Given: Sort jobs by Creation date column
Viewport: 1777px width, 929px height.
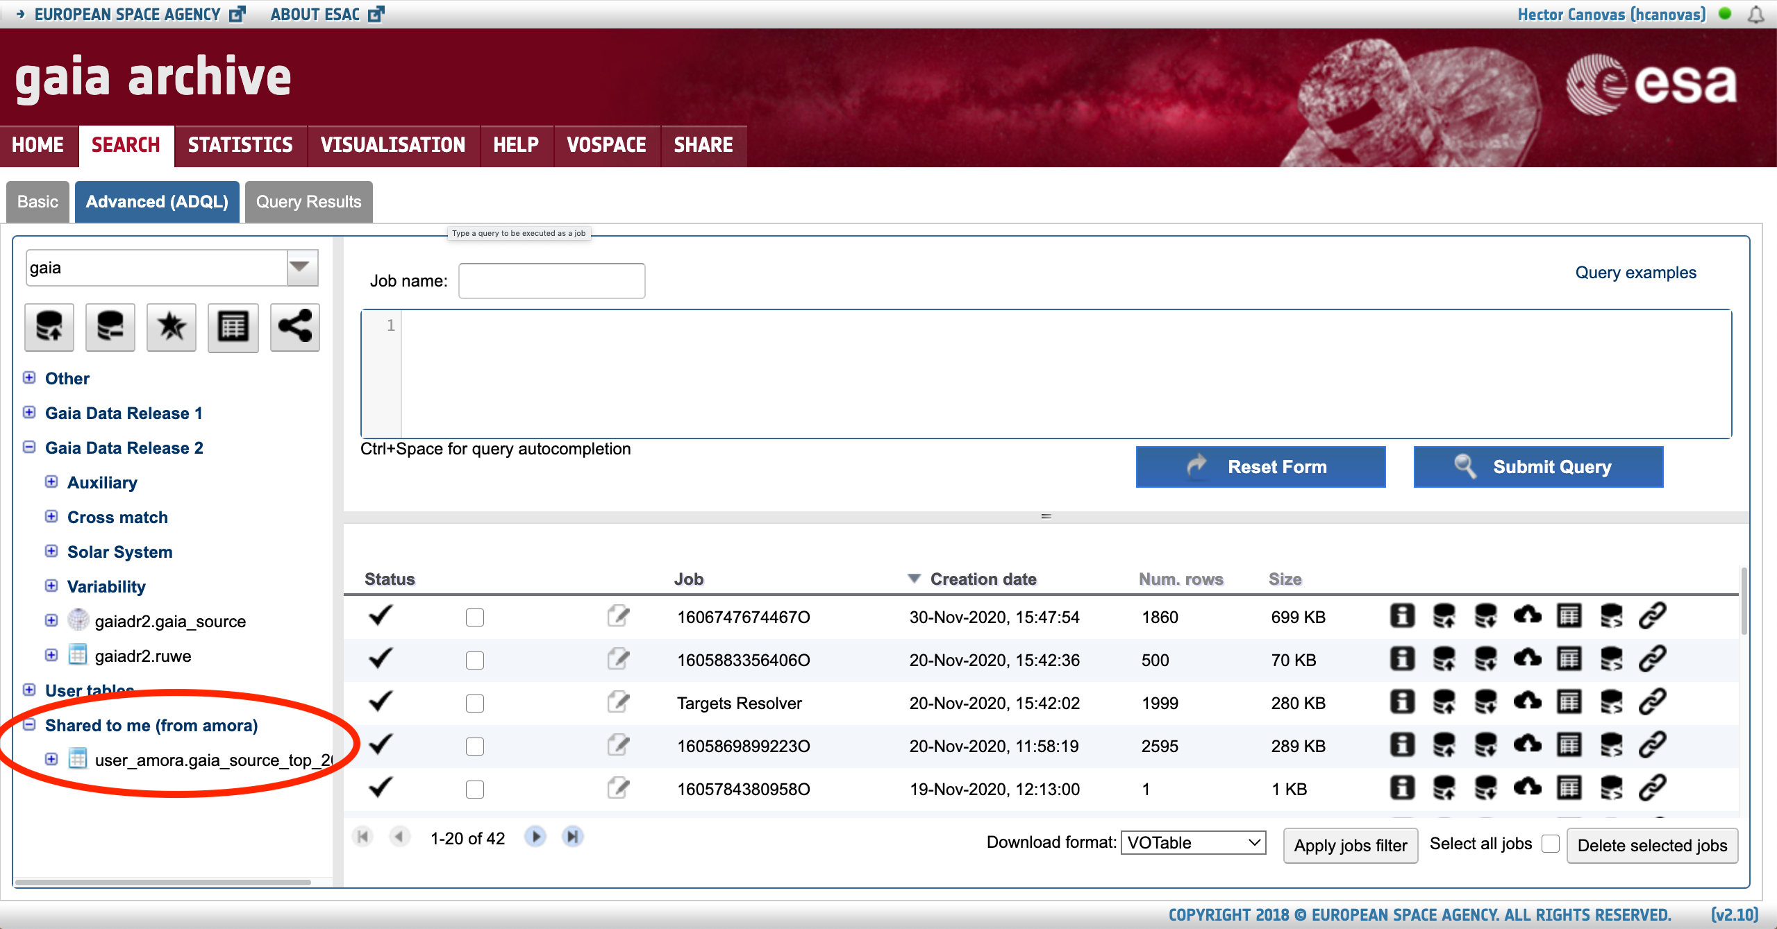Looking at the screenshot, I should [983, 579].
